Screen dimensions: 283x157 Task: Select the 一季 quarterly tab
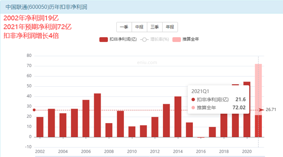click(x=124, y=27)
